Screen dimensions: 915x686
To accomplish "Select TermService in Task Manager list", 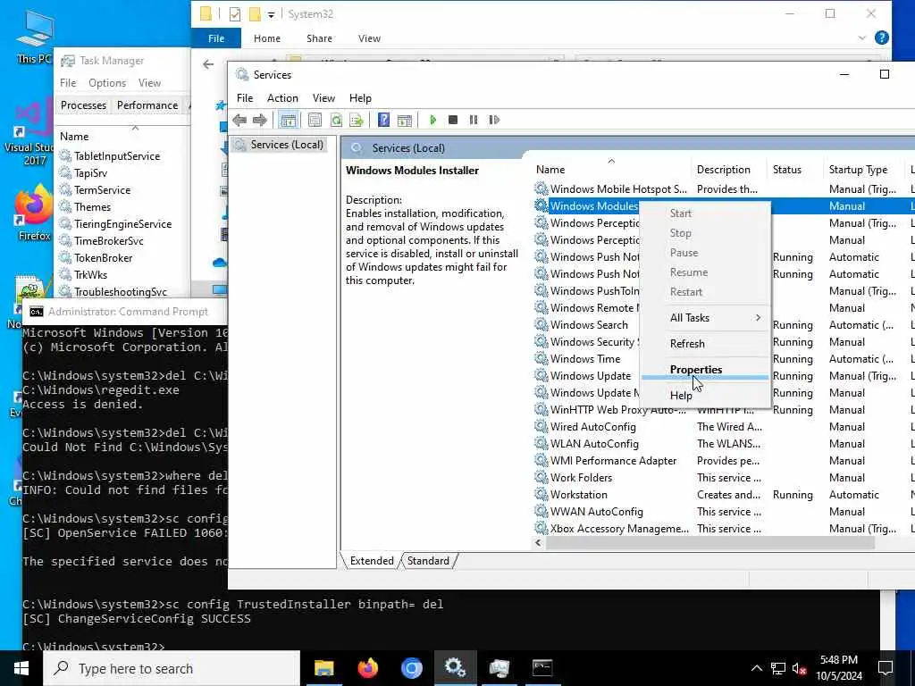I will pos(102,190).
